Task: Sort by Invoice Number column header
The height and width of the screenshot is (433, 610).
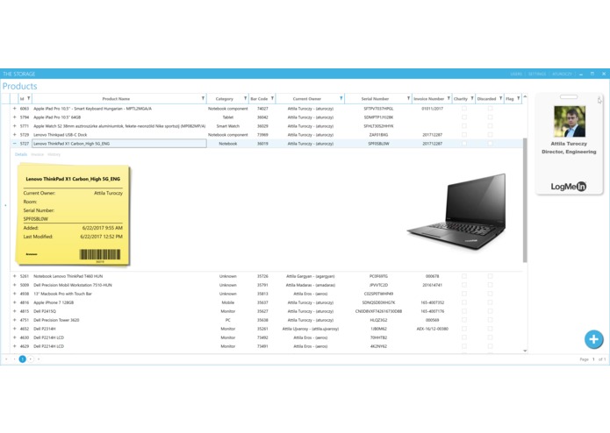Action: point(428,99)
